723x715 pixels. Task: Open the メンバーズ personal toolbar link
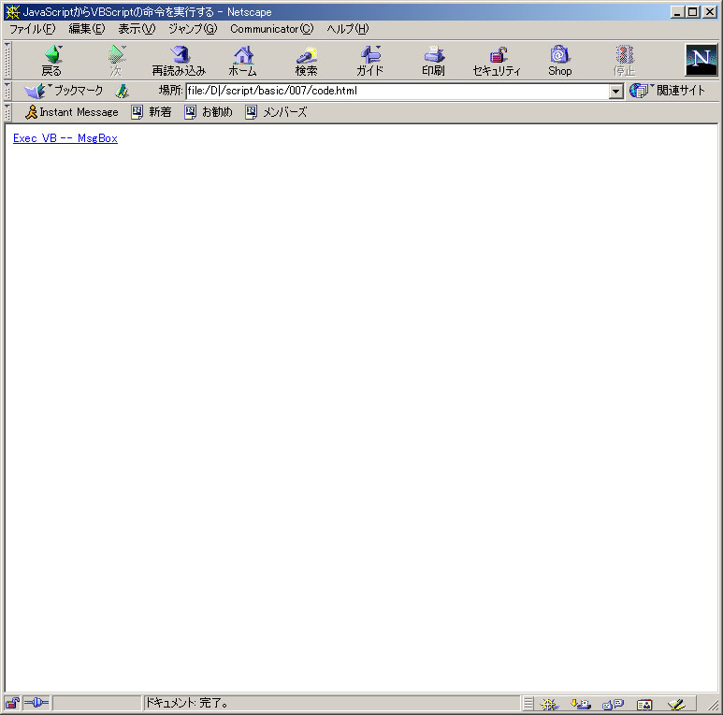click(x=276, y=112)
